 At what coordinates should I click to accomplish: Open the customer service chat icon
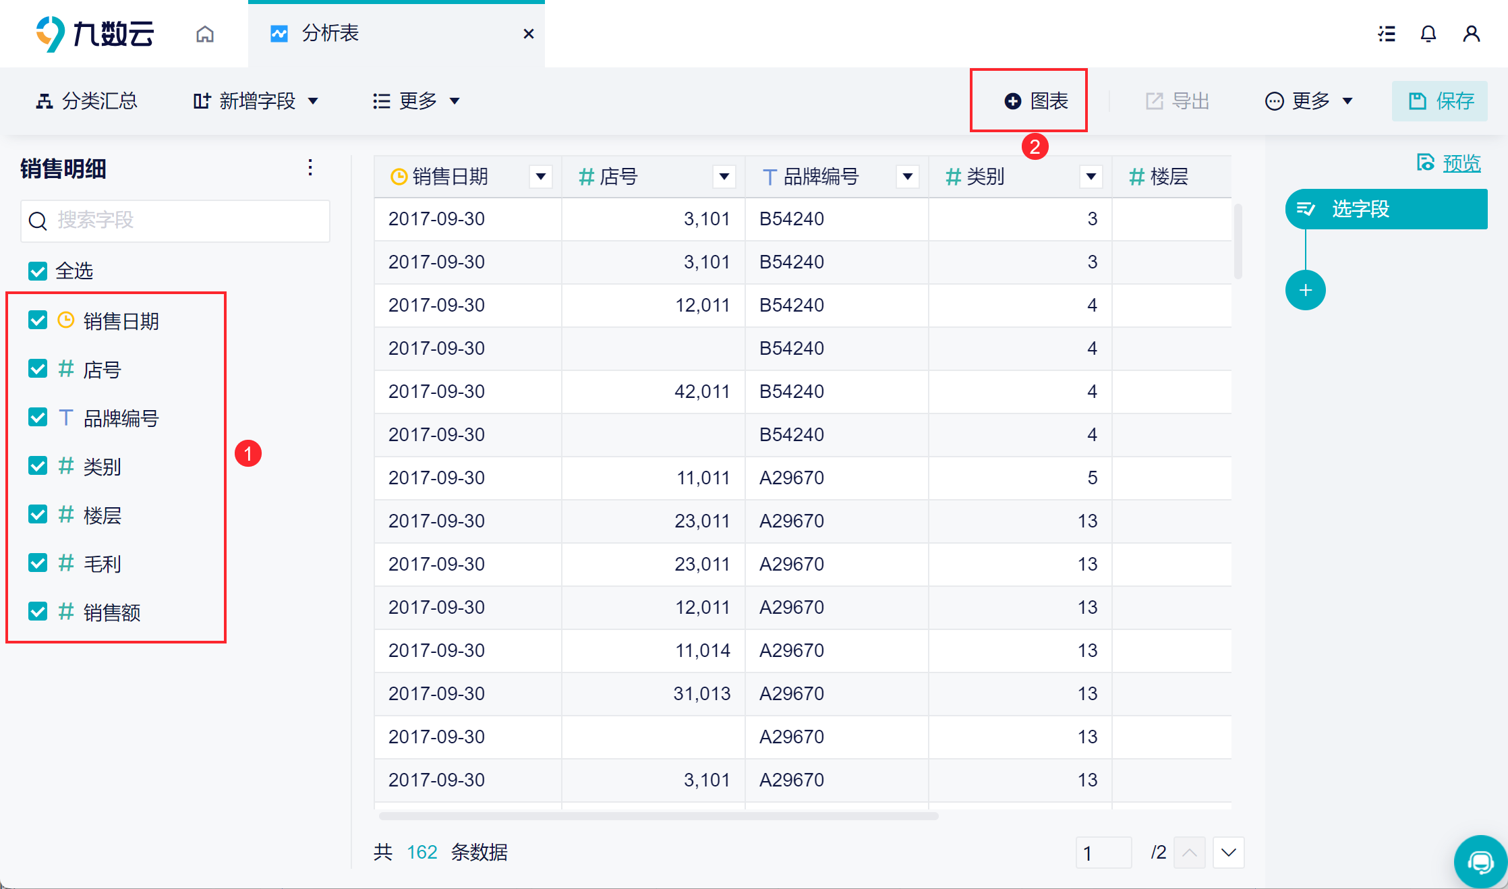pyautogui.click(x=1480, y=861)
